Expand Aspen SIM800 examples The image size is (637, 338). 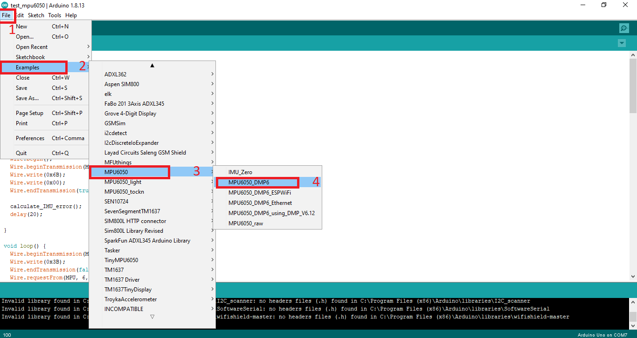152,84
